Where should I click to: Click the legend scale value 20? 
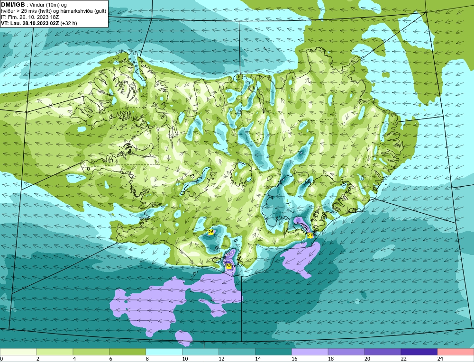click(x=367, y=359)
